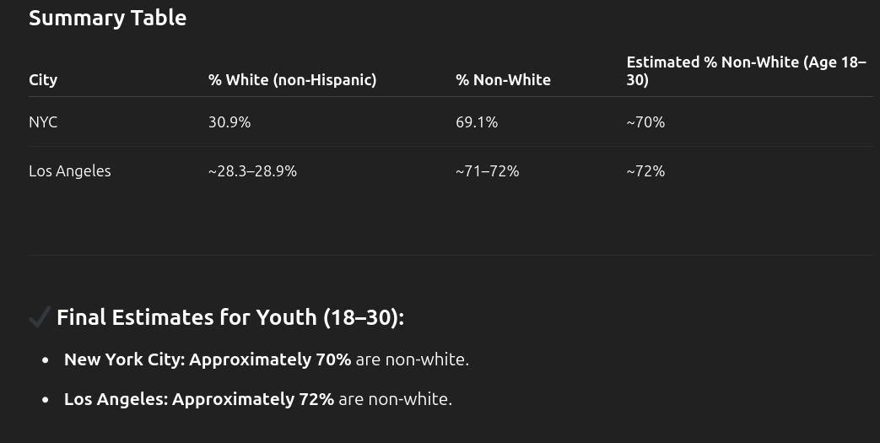Click bold text Los Angeles: Approximately 72%

tap(199, 399)
